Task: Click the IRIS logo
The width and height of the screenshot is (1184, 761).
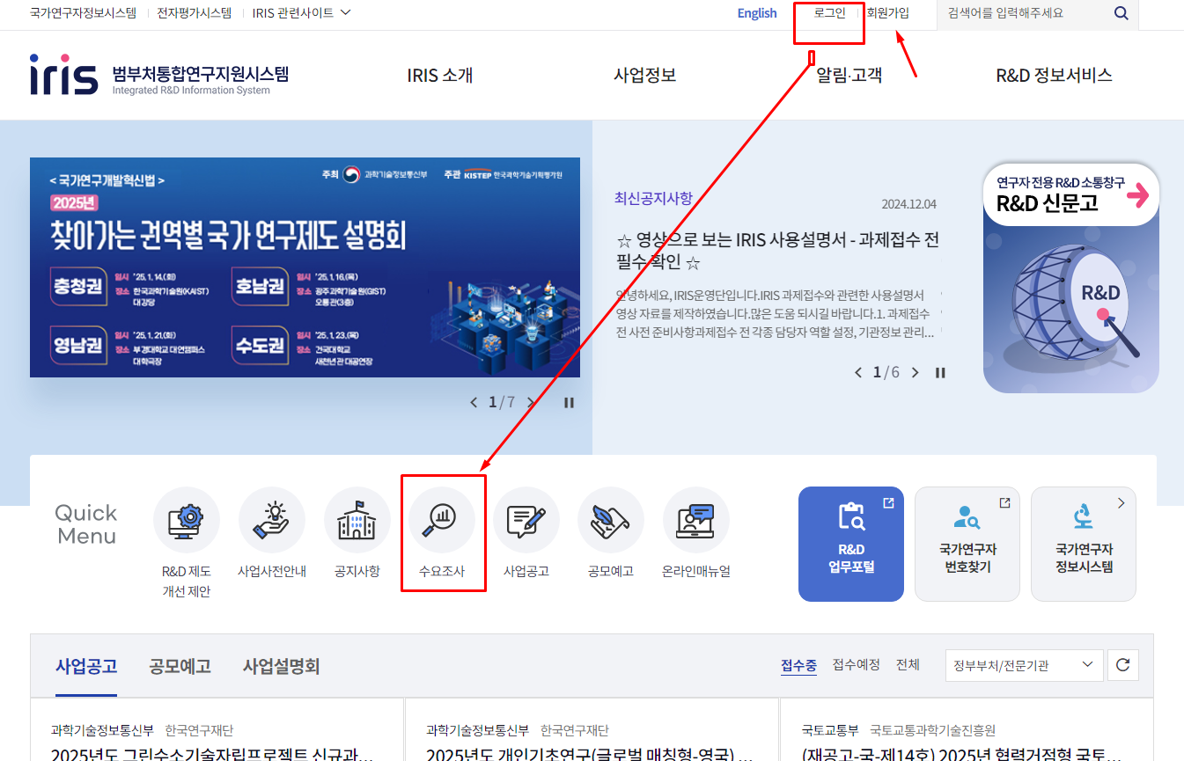Action: pyautogui.click(x=159, y=75)
